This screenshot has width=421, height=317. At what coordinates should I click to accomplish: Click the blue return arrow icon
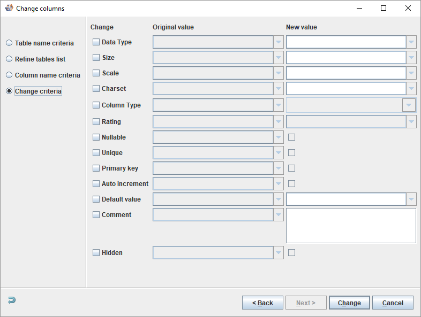point(12,300)
